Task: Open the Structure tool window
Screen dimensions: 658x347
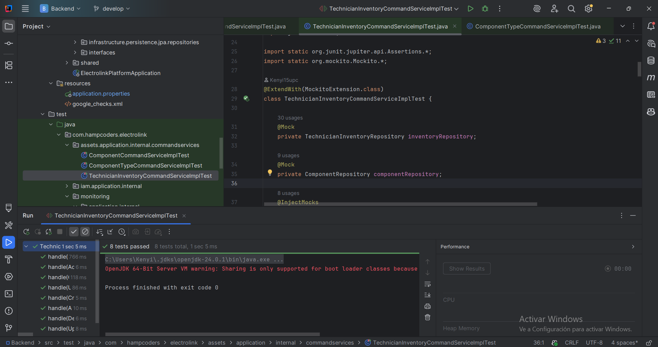Action: coord(9,65)
